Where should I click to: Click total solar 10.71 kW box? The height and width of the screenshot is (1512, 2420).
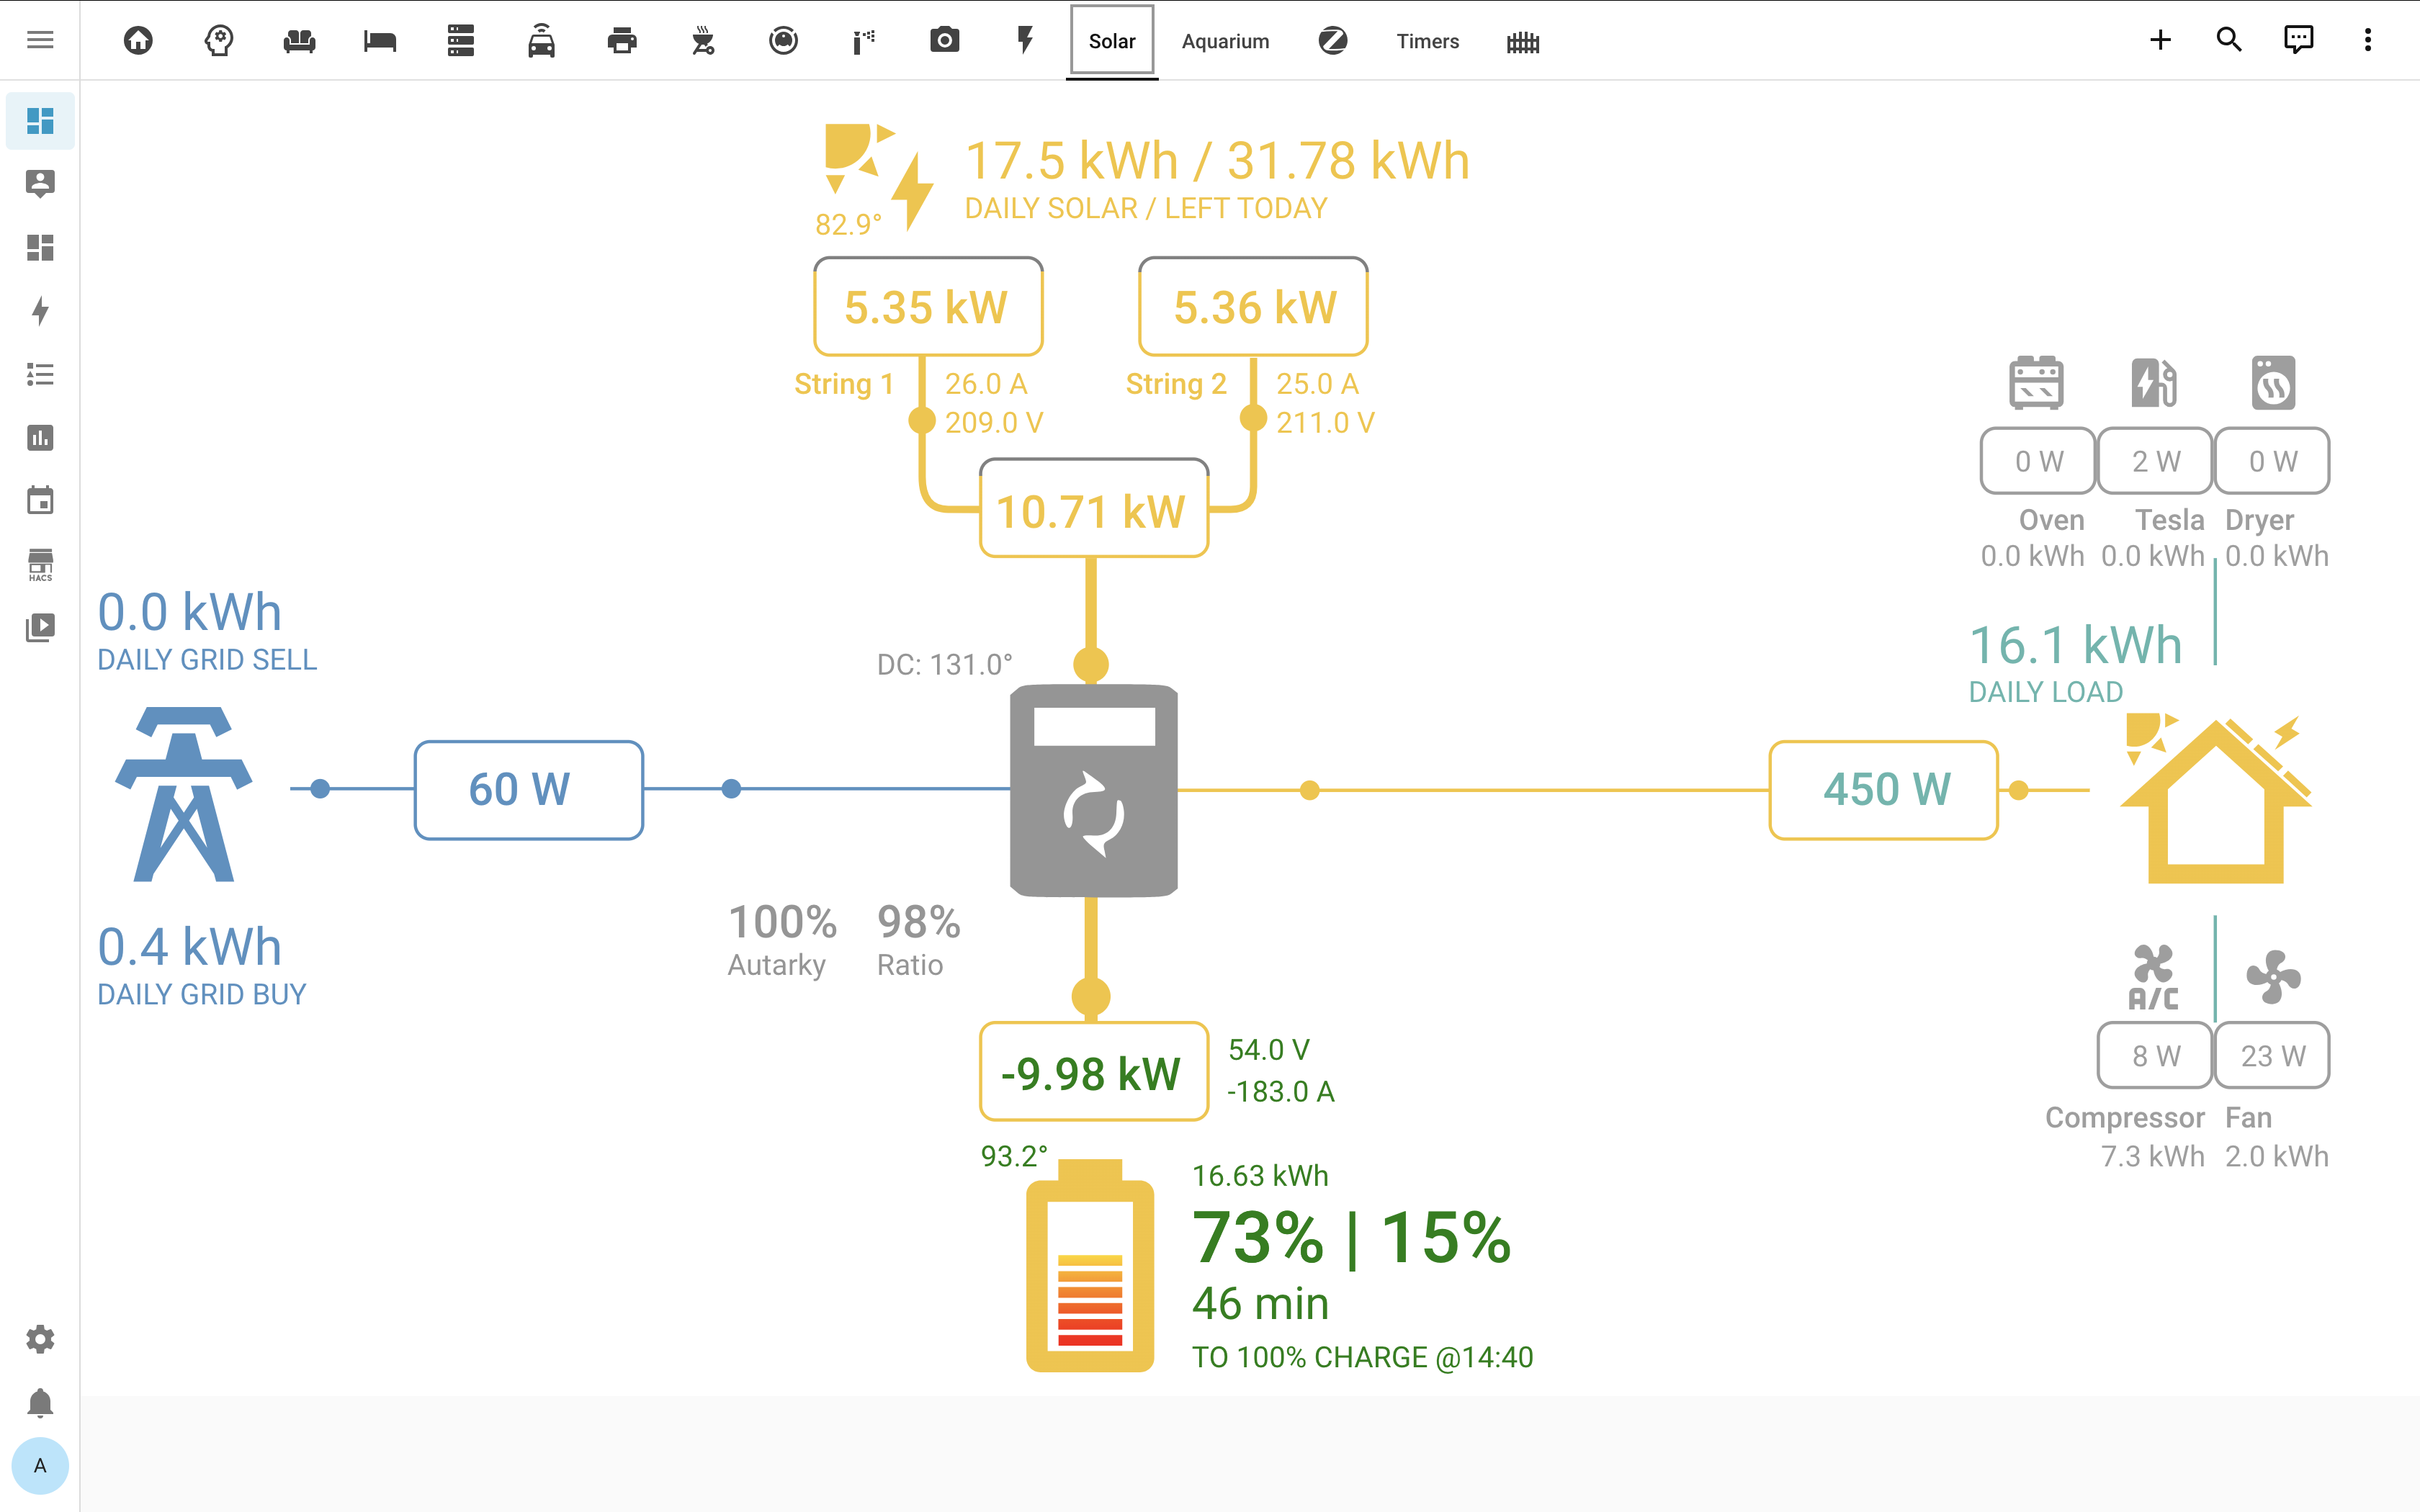pos(1094,509)
